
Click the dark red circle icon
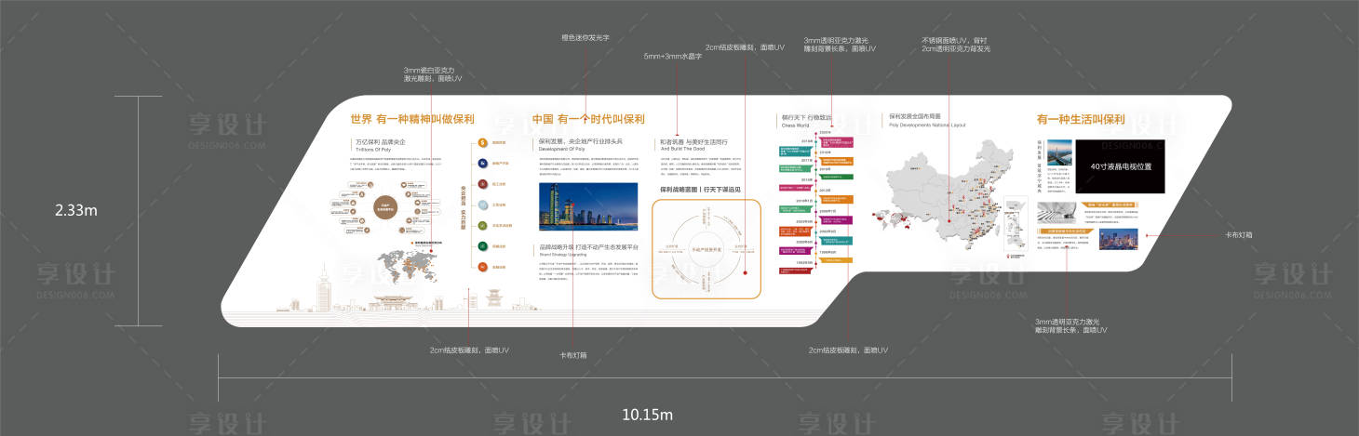[x=482, y=184]
